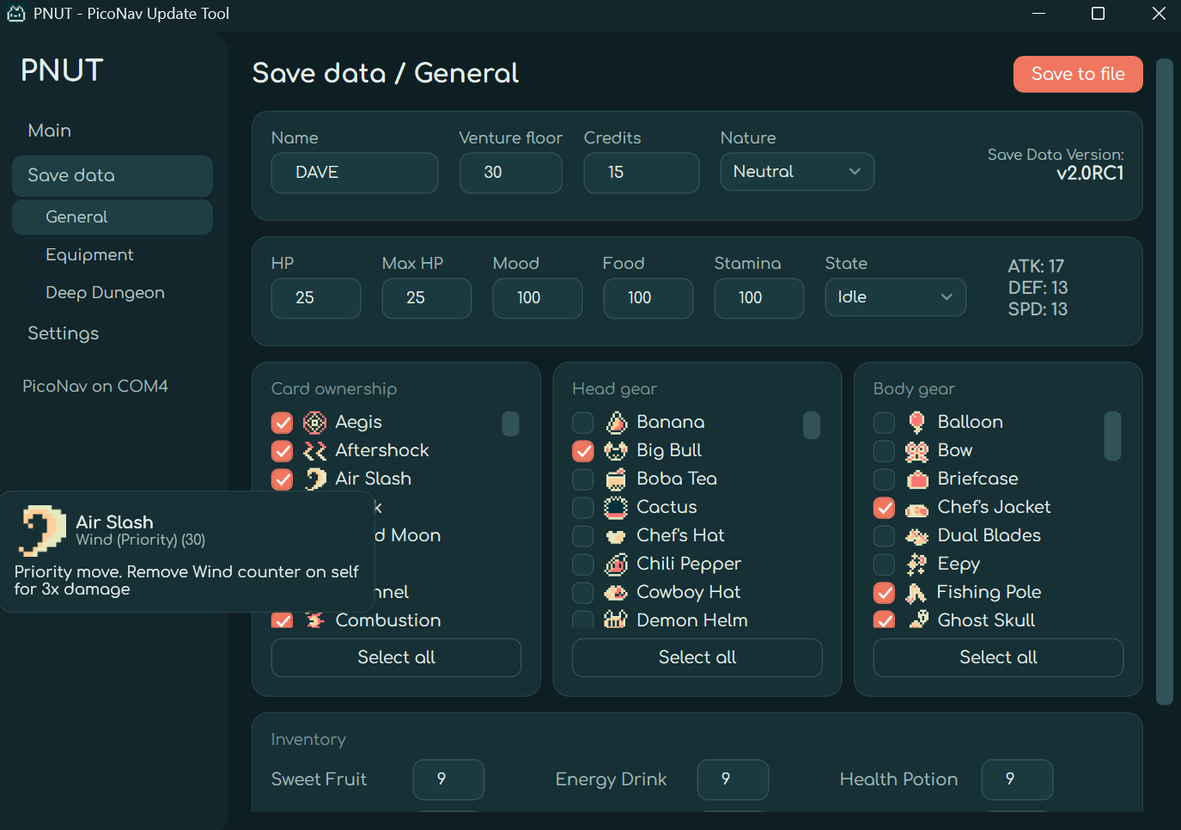Enable the Balloon body gear checkbox
This screenshot has height=830, width=1181.
click(884, 423)
